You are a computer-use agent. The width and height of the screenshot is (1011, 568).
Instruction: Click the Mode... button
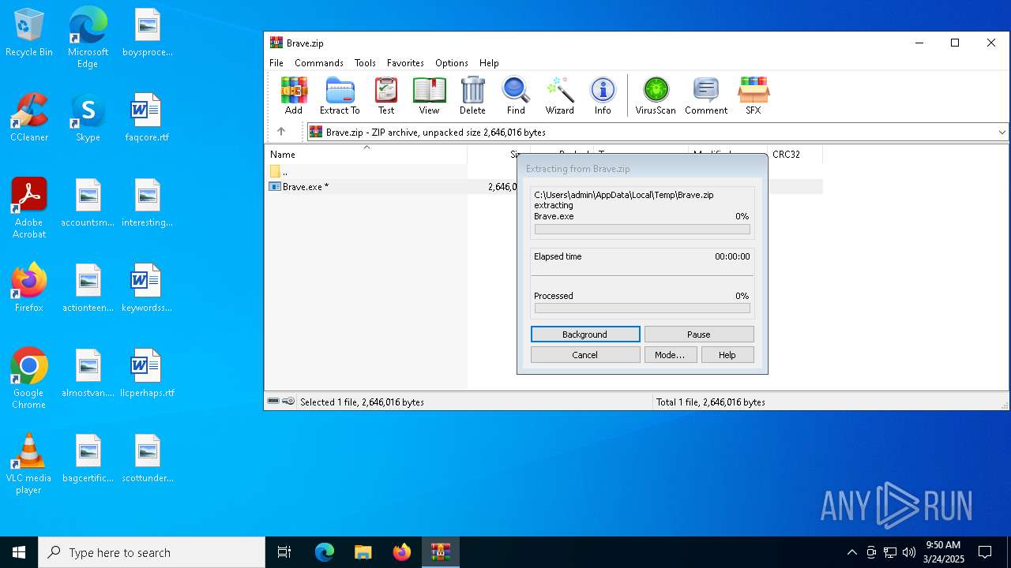click(670, 355)
